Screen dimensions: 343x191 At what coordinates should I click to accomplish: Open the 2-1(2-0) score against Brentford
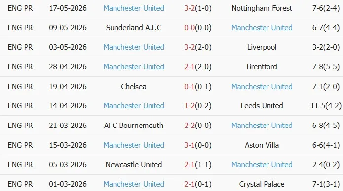[x=198, y=67]
